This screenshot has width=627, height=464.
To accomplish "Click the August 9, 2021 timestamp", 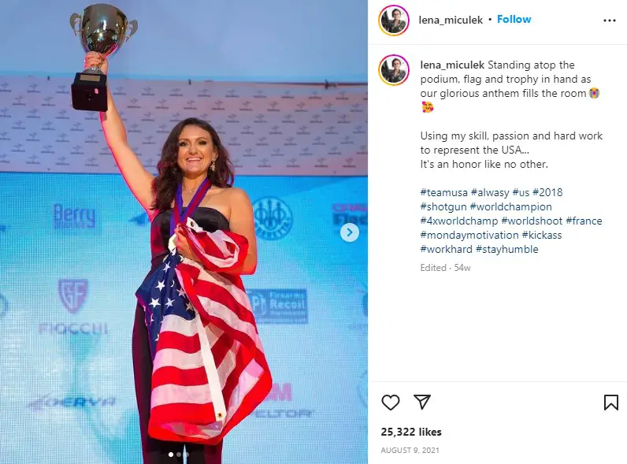I will (x=410, y=451).
